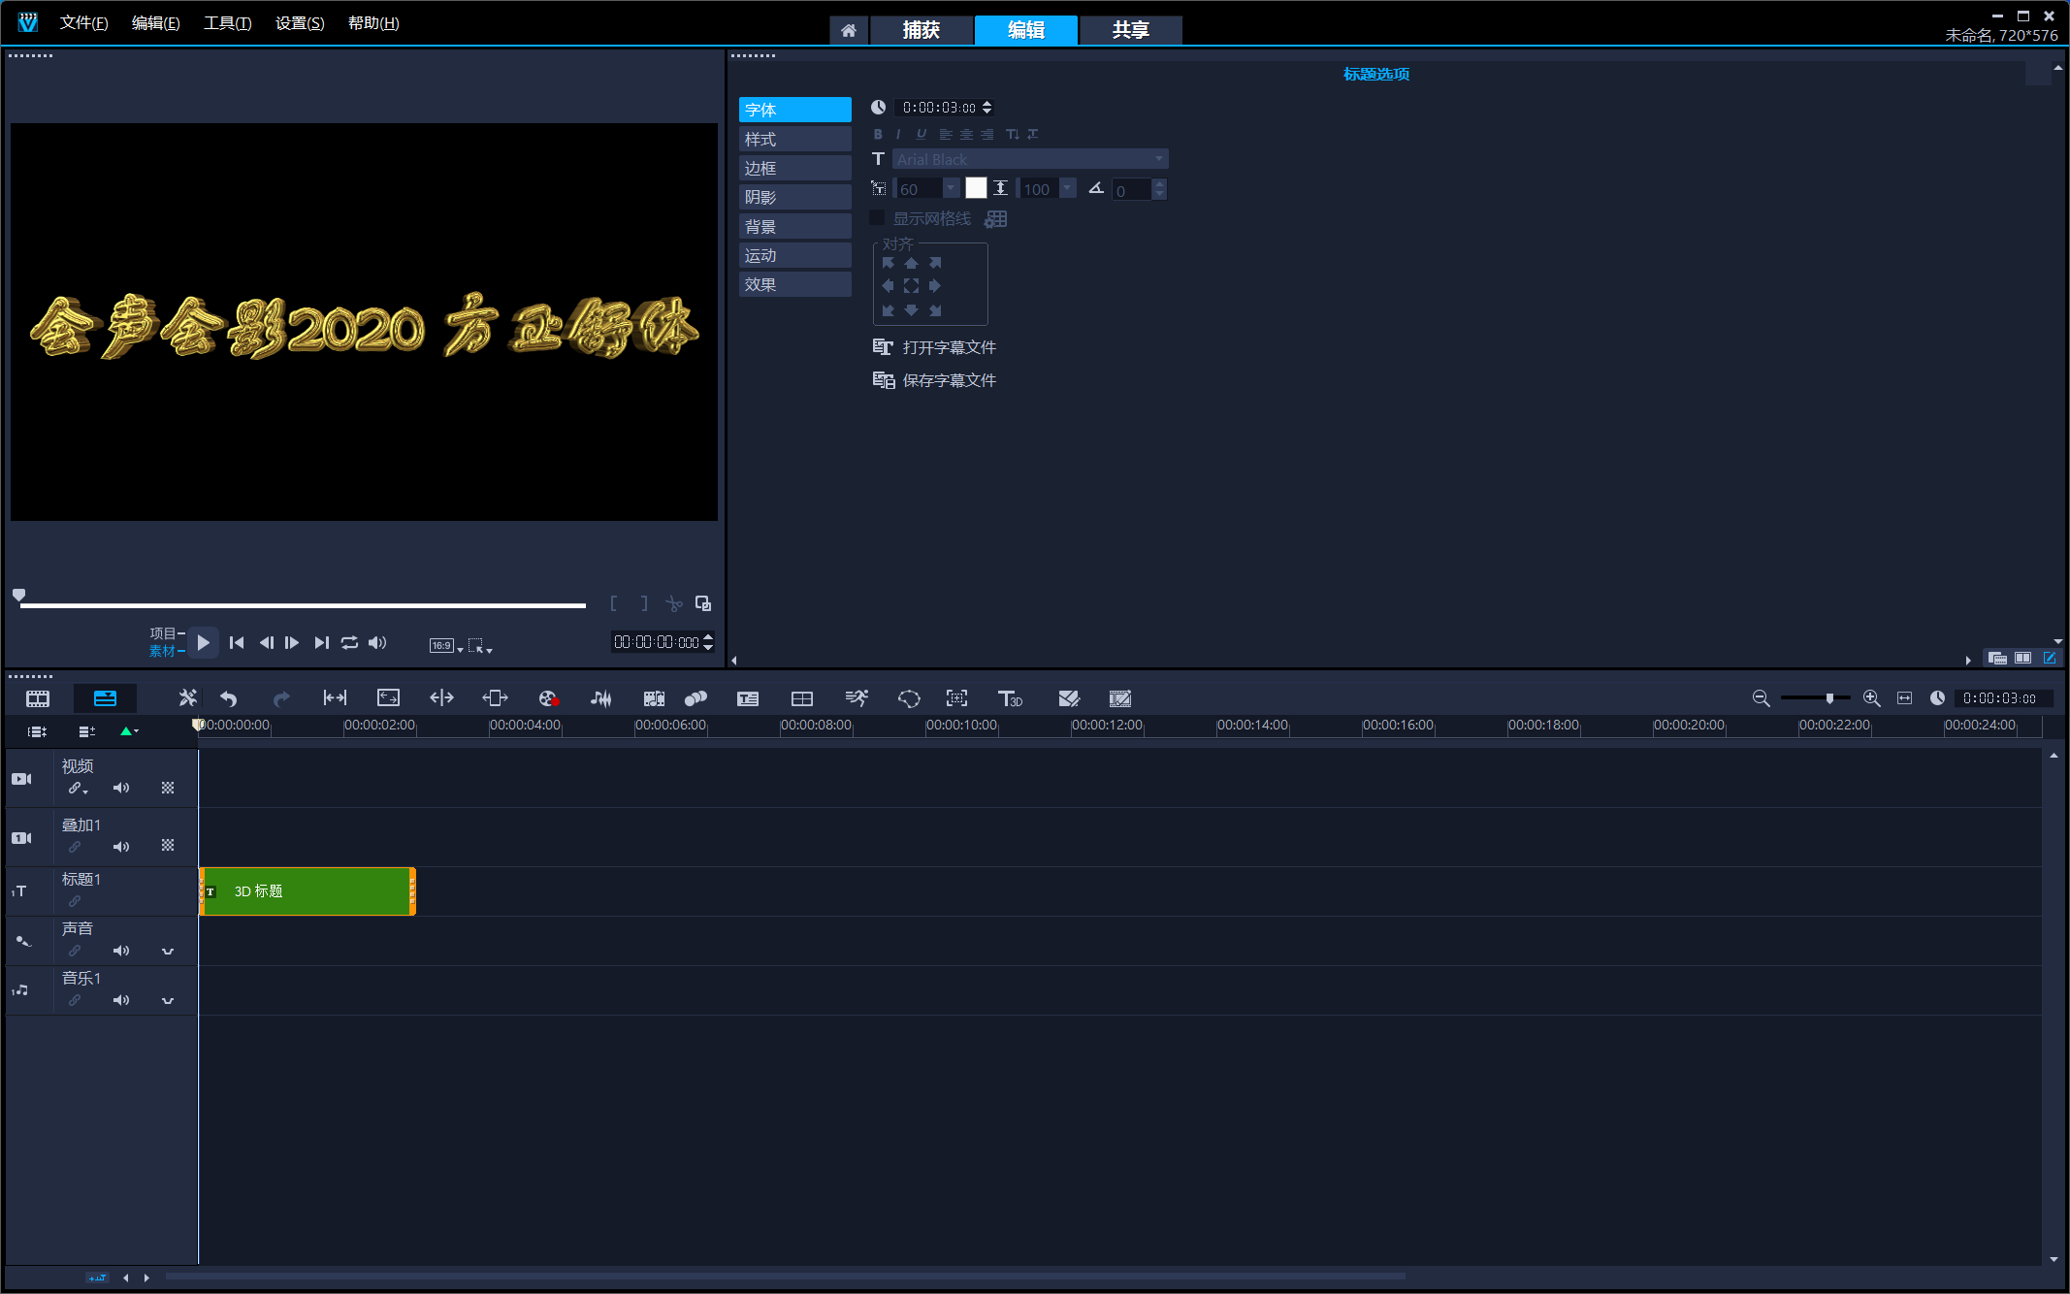Open the chapter/cue menu green triangle
Viewport: 2070px width, 1294px height.
(128, 731)
